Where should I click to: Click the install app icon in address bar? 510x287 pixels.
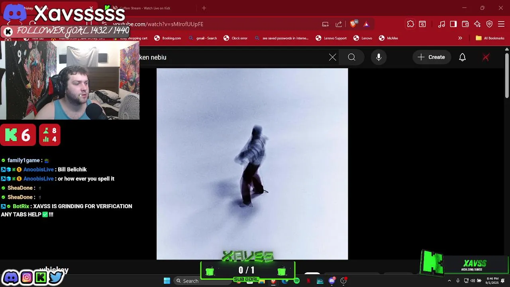click(326, 24)
